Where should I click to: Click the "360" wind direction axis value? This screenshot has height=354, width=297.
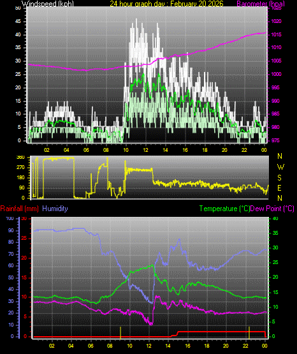point(21,158)
